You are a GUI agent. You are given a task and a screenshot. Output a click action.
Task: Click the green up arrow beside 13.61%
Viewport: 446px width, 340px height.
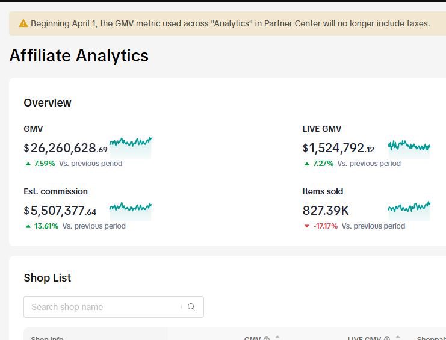point(28,226)
